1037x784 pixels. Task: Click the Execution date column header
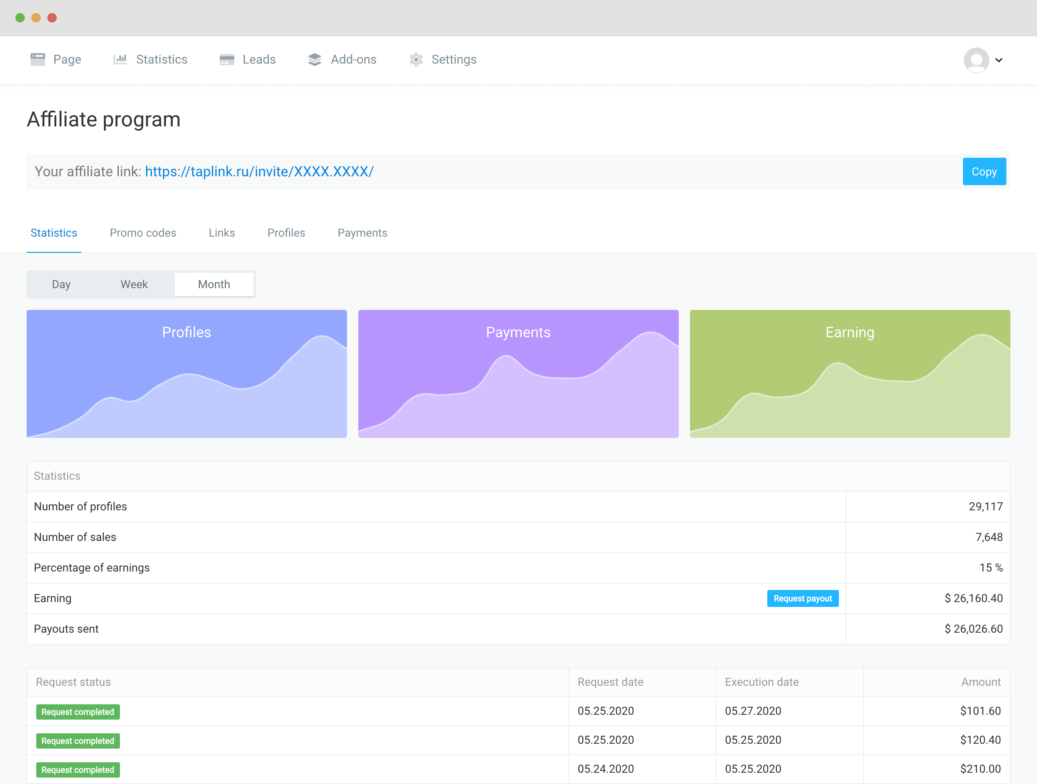[x=762, y=682]
